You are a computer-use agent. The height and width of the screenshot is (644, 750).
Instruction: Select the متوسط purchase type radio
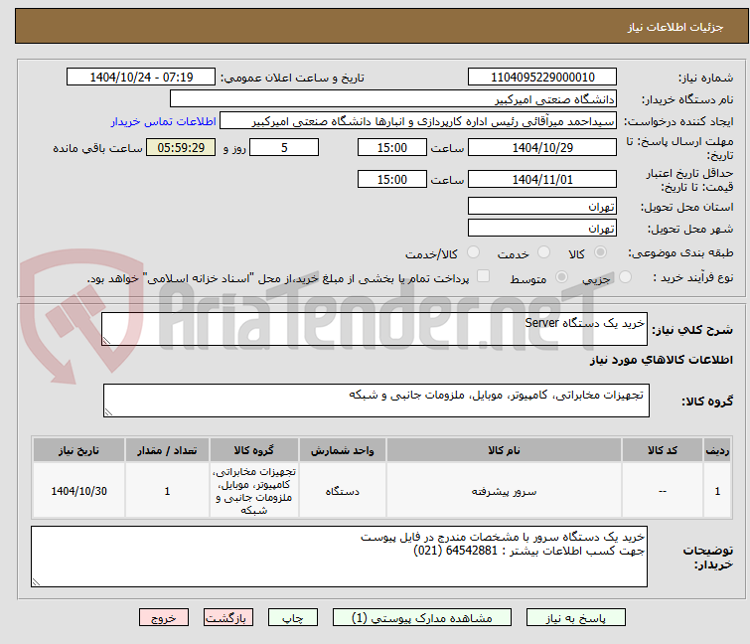561,277
